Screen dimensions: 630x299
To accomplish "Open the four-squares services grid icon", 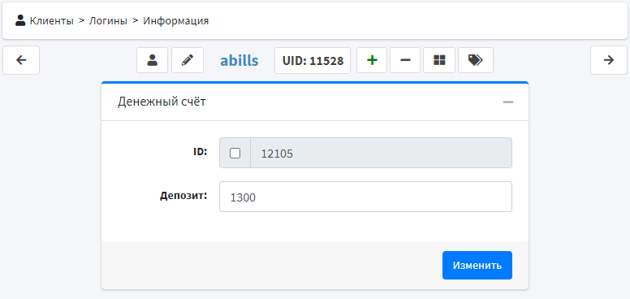I will tap(439, 60).
